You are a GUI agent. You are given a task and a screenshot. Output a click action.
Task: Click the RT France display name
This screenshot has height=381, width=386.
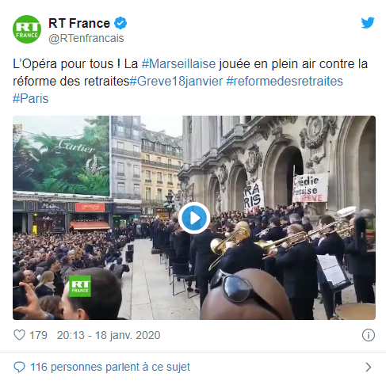pyautogui.click(x=79, y=23)
